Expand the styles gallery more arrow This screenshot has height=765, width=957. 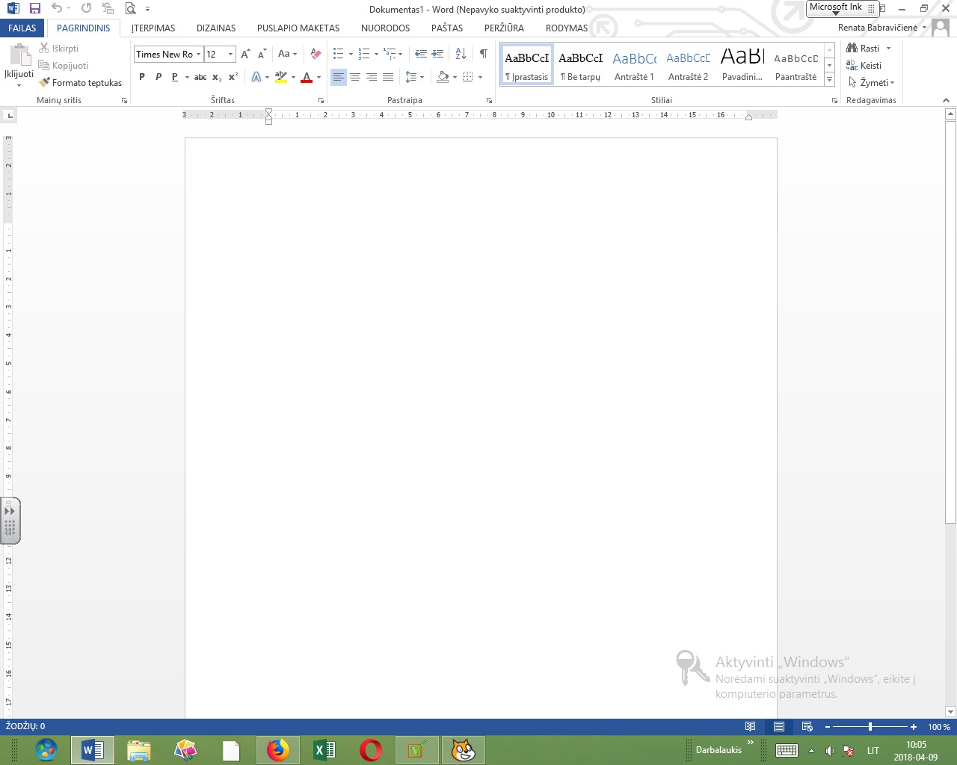tap(829, 80)
